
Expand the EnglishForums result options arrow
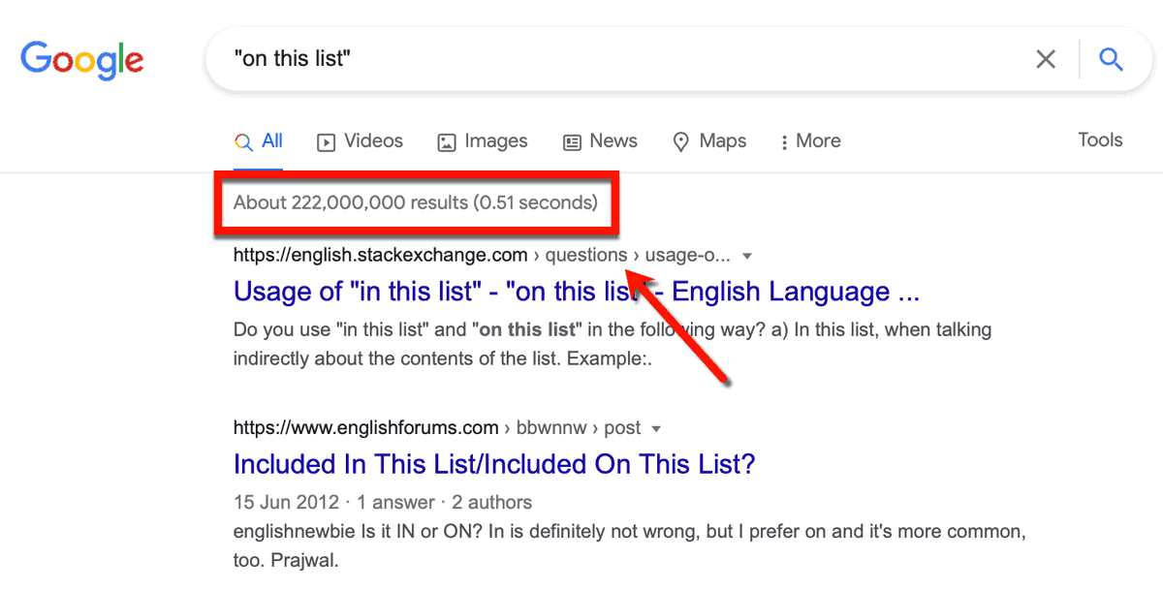[656, 427]
